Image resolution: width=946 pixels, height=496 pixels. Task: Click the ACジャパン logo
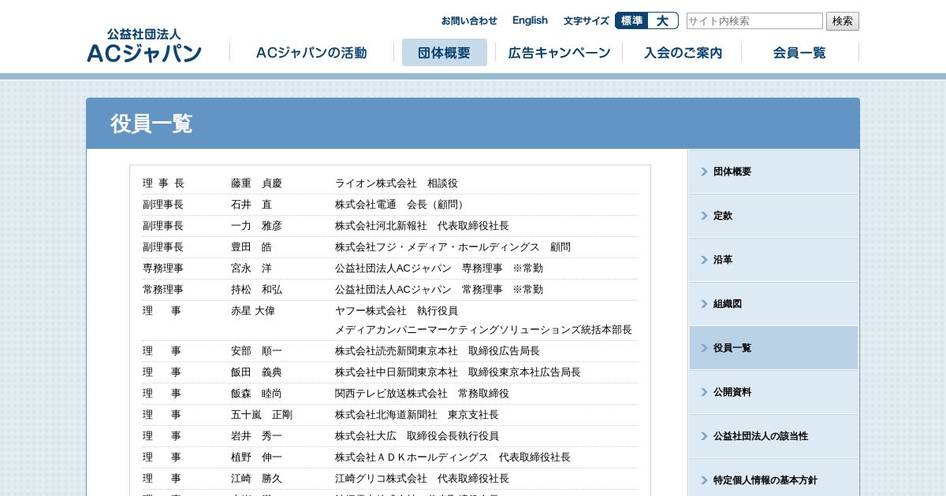pos(144,46)
